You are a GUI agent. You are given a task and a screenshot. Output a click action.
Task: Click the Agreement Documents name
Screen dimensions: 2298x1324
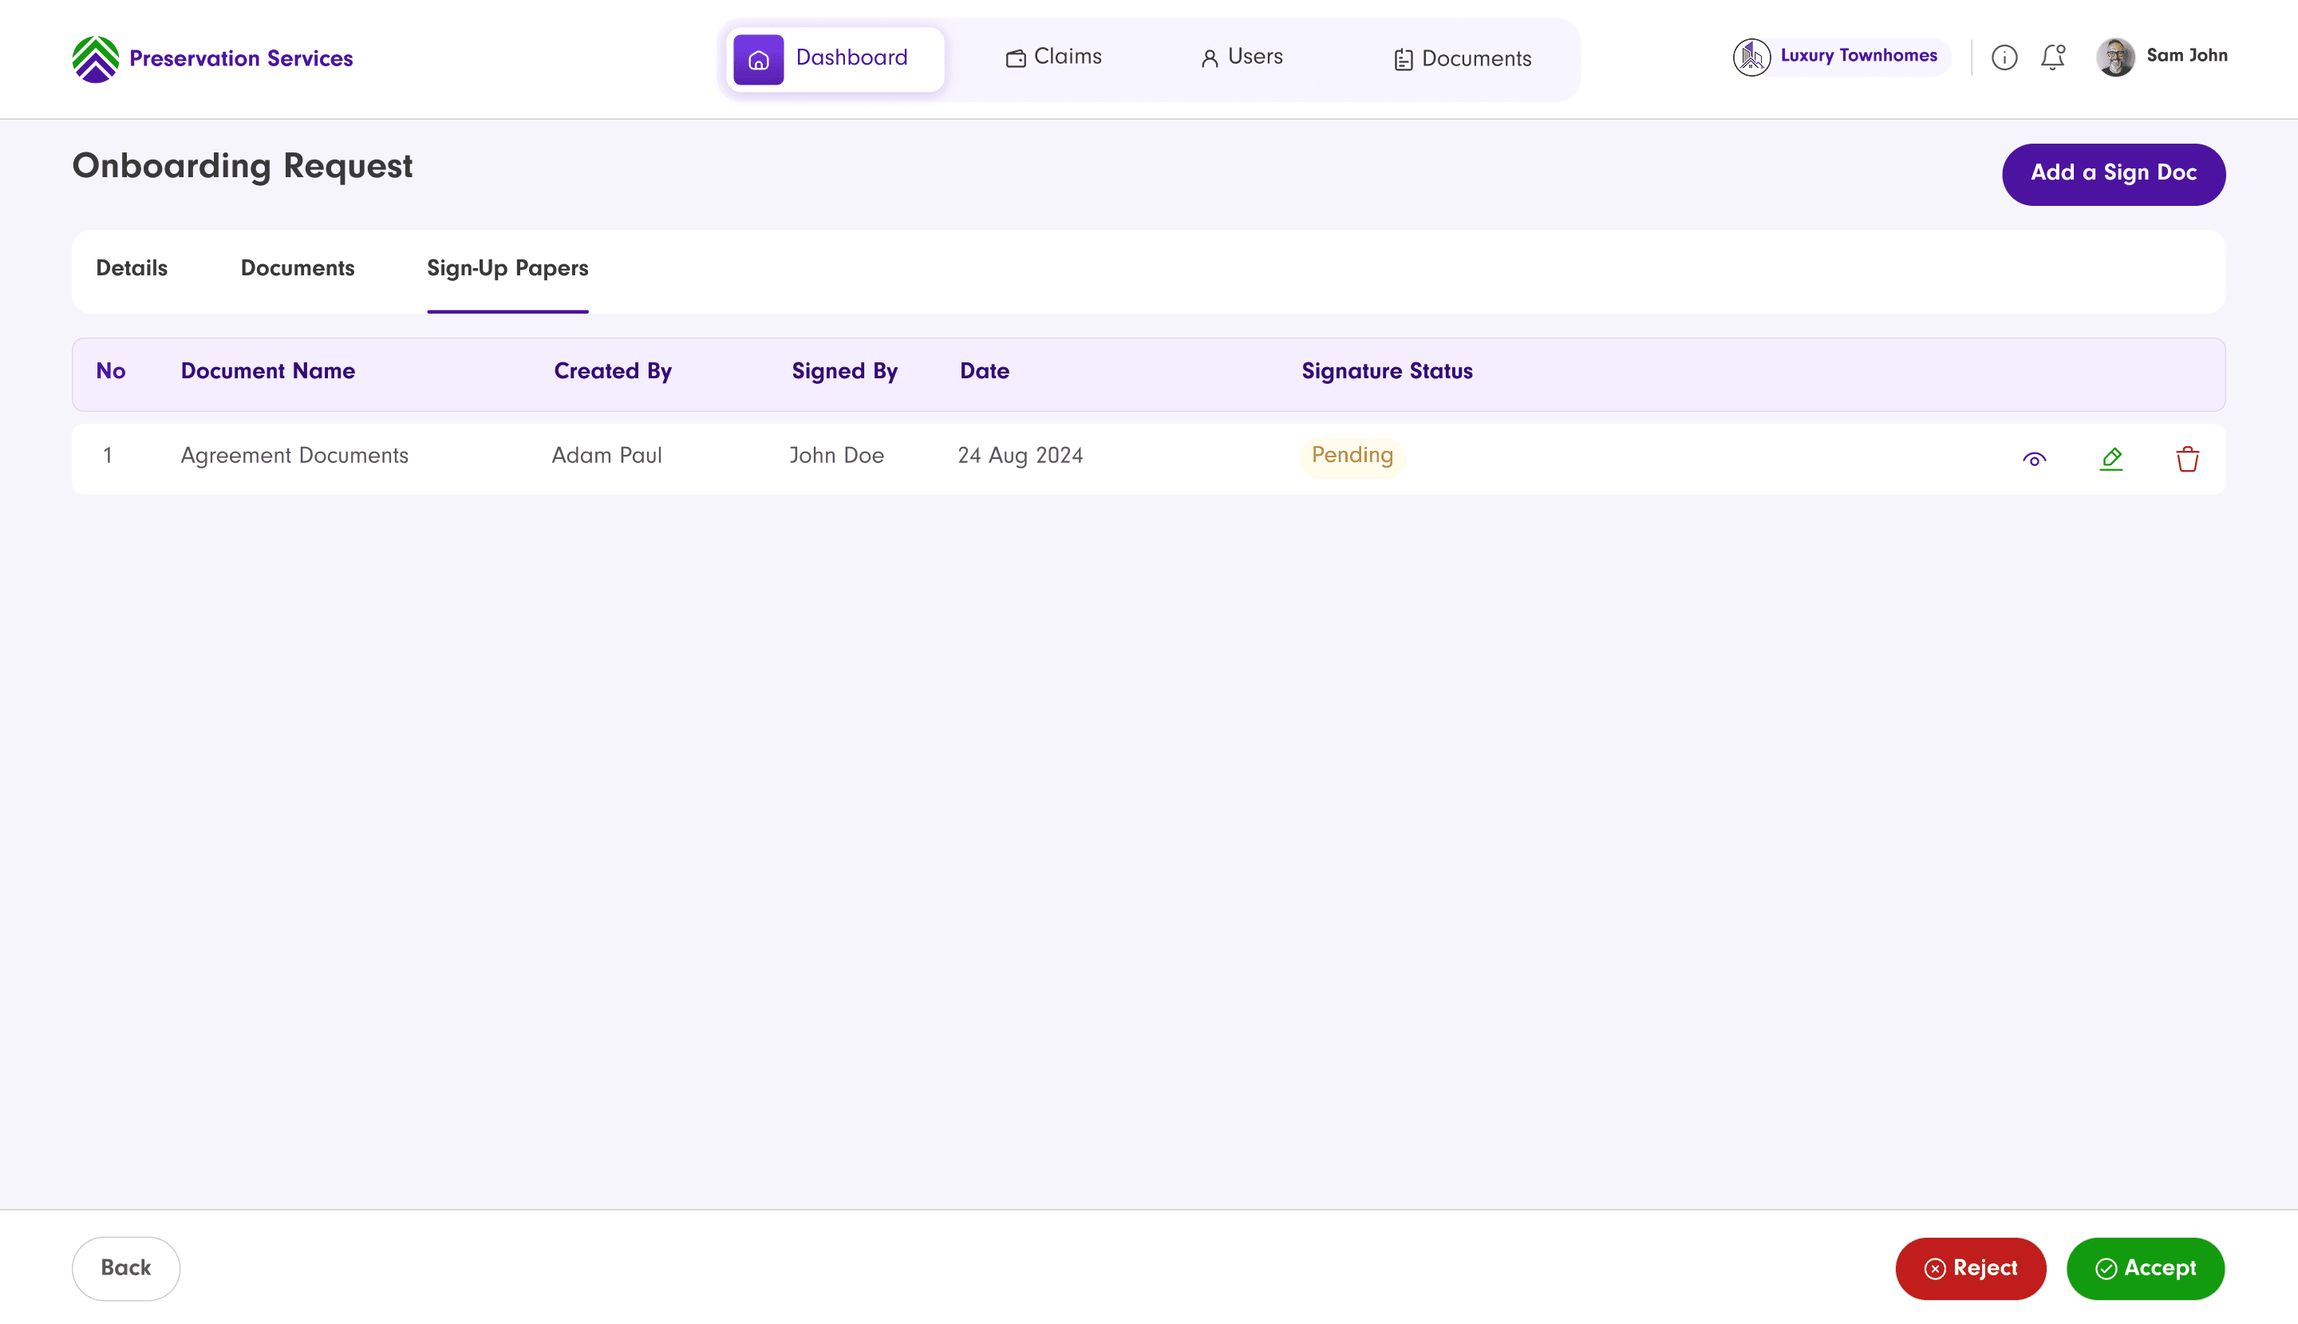[x=294, y=456]
